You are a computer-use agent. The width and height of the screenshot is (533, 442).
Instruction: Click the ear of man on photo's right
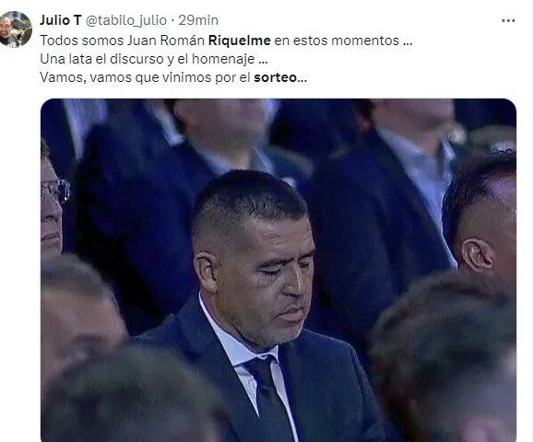tap(477, 255)
